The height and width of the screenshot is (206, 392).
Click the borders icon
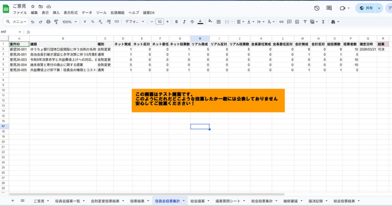pos(219,22)
